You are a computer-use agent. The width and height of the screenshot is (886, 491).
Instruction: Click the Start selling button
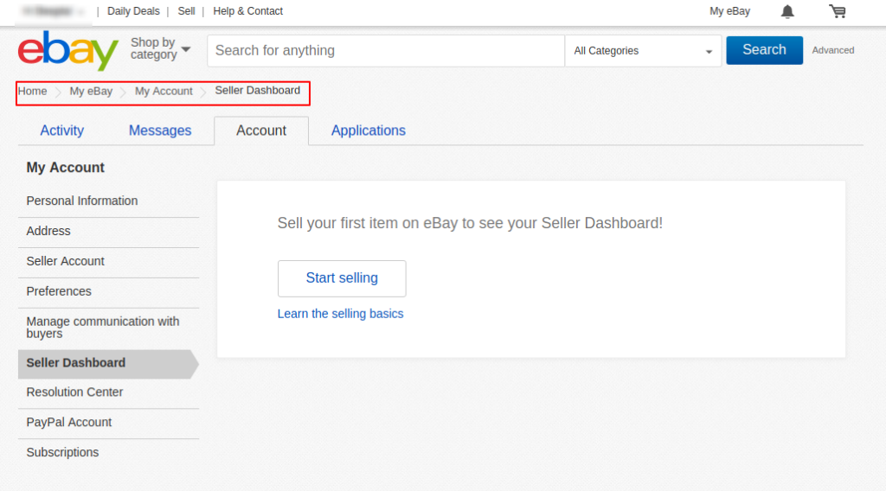tap(342, 278)
